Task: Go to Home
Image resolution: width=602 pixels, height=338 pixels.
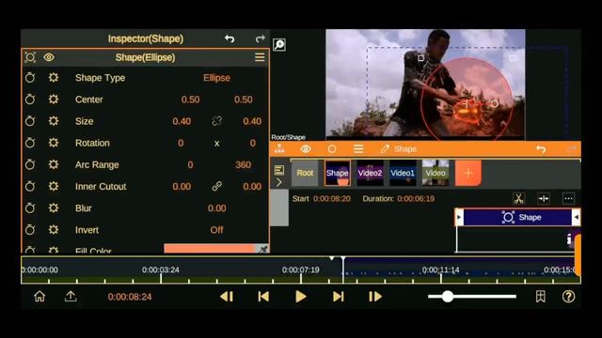Action: pyautogui.click(x=40, y=297)
